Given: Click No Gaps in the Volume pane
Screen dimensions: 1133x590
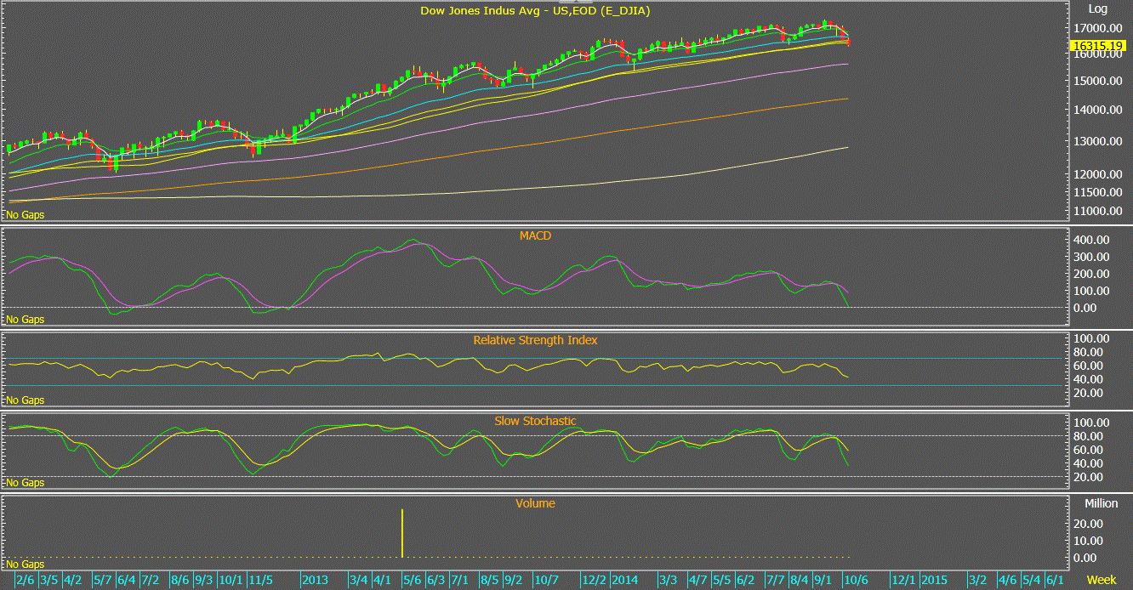Looking at the screenshot, I should click(25, 564).
